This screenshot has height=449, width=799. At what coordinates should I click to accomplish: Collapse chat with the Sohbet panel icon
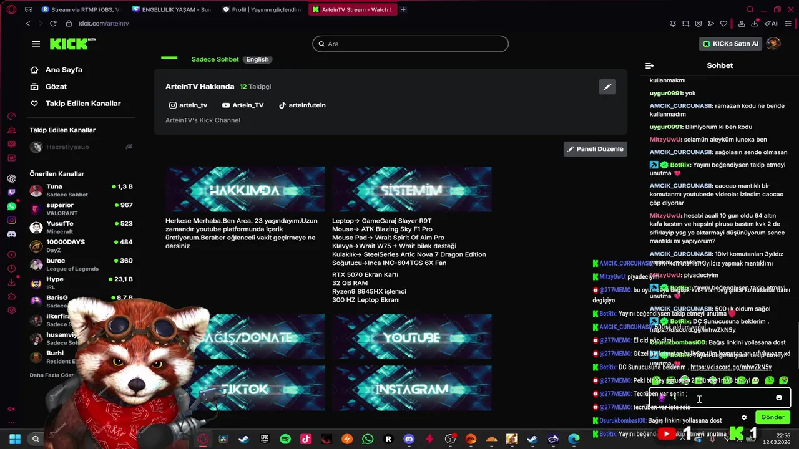click(649, 65)
